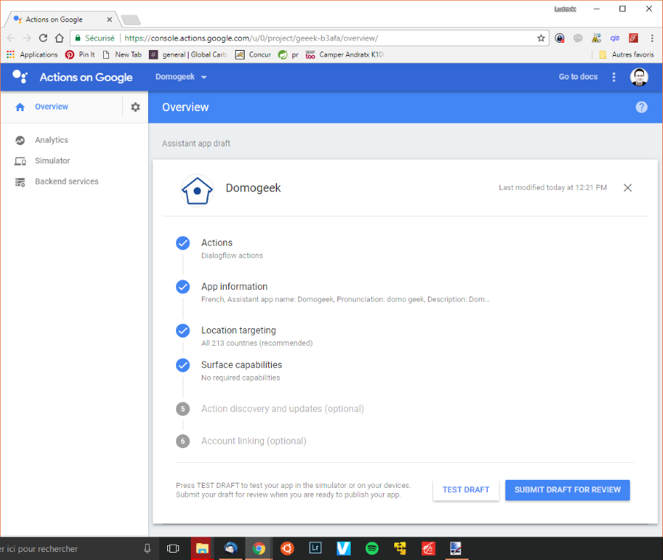The width and height of the screenshot is (663, 560).
Task: Click the App information step checkmark
Action: [x=183, y=287]
